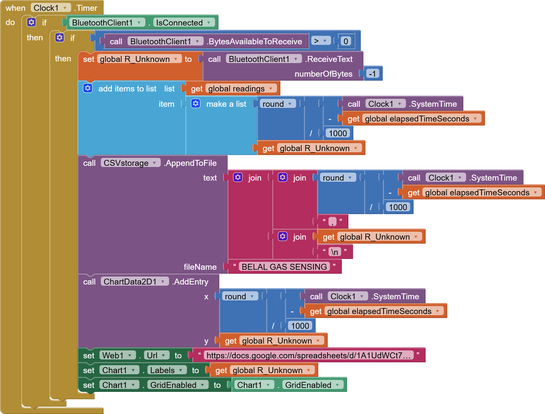Open the global readings variable dropdown
The height and width of the screenshot is (414, 545).
coord(271,89)
